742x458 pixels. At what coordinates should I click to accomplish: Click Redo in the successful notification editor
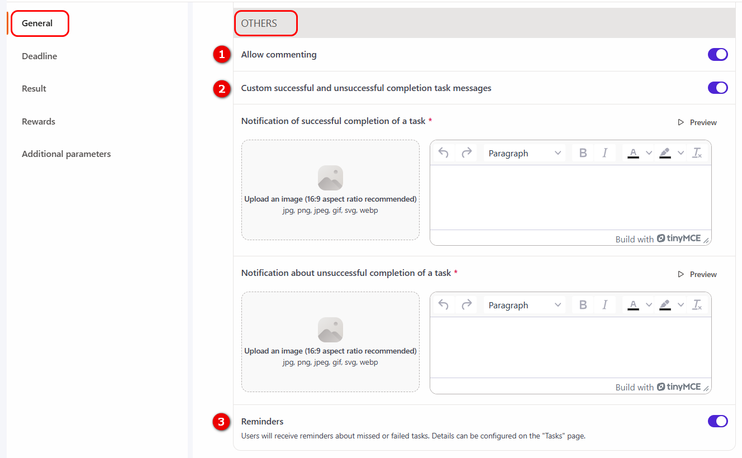pyautogui.click(x=467, y=153)
